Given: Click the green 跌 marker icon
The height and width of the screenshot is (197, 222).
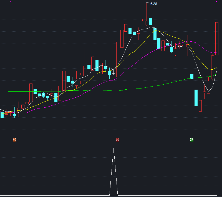Looking at the screenshot, I should [191, 140].
